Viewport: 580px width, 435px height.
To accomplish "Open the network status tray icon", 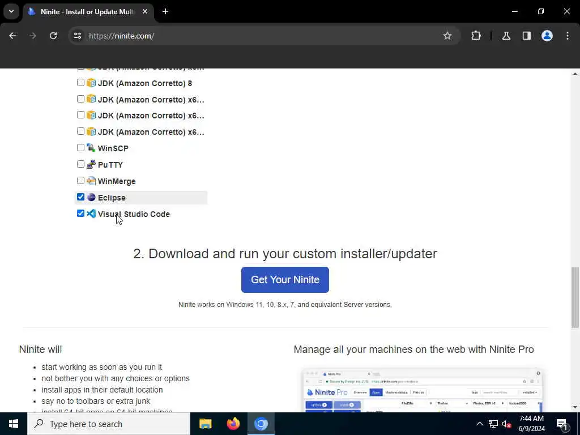I will click(x=493, y=424).
